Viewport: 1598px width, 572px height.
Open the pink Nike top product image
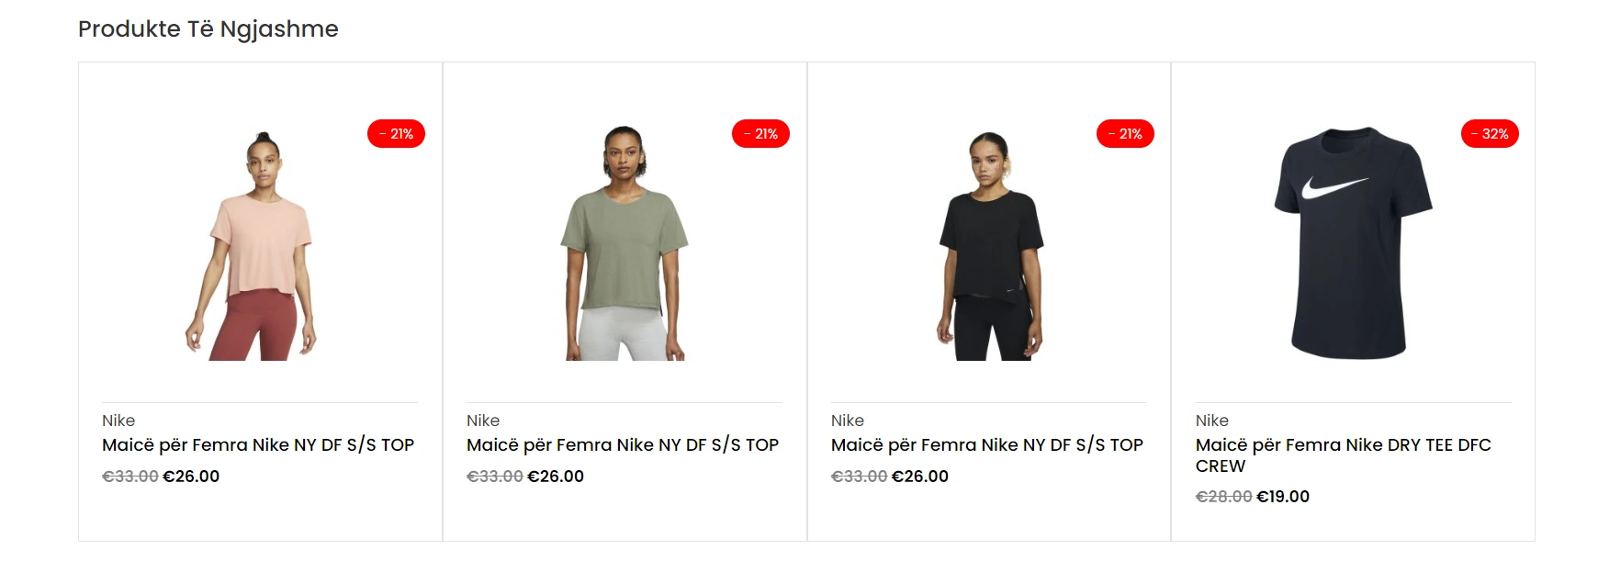pos(251,244)
